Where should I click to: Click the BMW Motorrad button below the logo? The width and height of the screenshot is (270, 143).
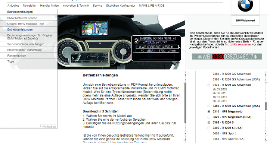click(x=245, y=20)
